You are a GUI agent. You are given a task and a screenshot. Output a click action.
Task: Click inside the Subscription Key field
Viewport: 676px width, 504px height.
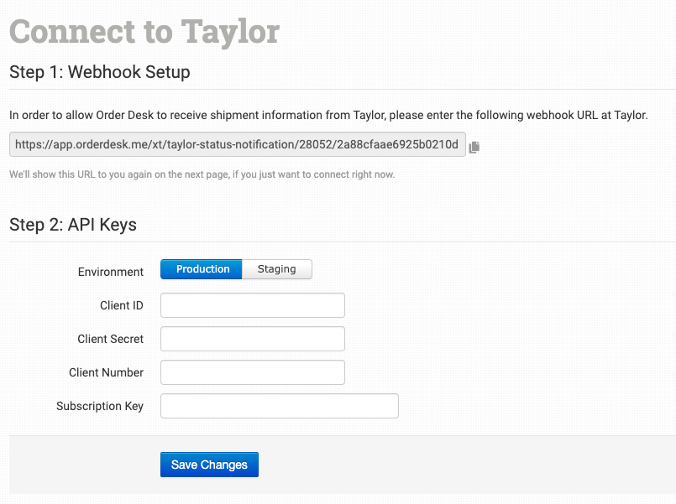point(279,406)
